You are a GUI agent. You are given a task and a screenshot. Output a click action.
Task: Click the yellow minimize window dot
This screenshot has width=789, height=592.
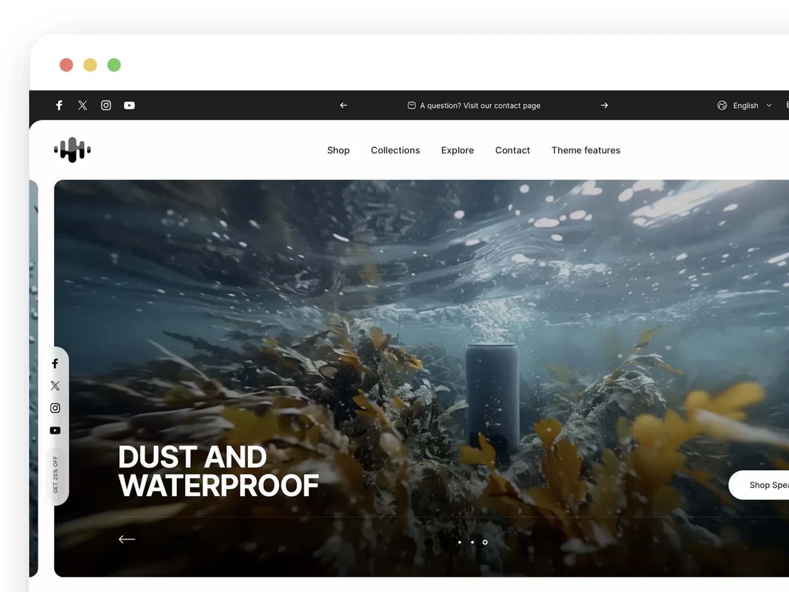pyautogui.click(x=90, y=65)
